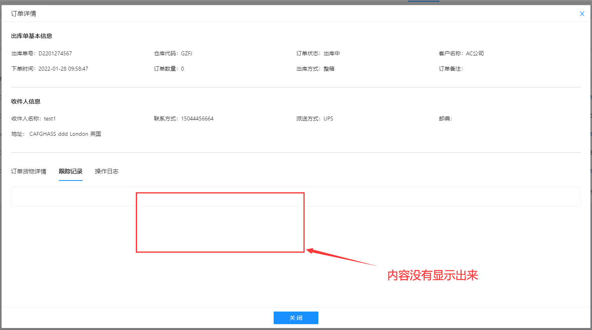The height and width of the screenshot is (330, 592).
Task: Click the recipient name test1
Action: [50, 119]
